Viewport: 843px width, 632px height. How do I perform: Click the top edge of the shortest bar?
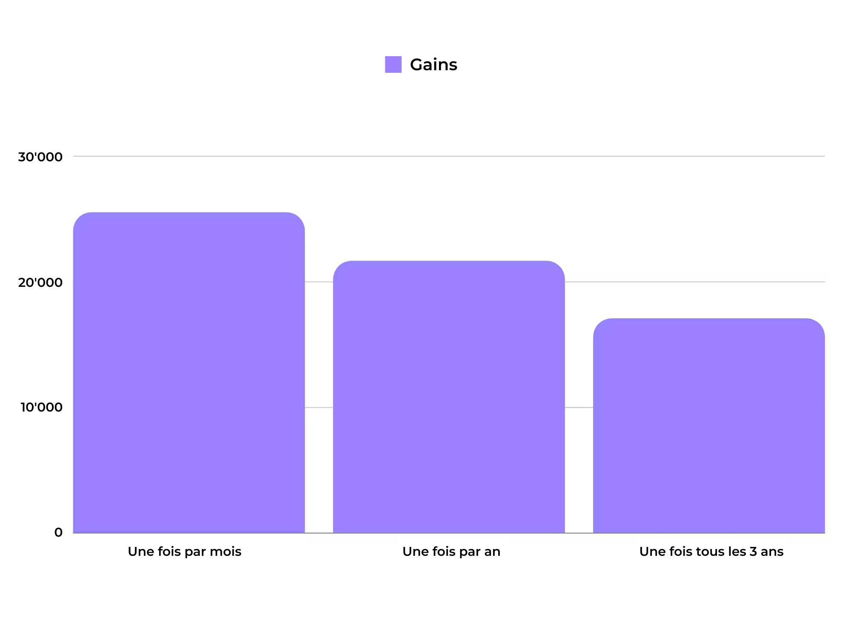708,319
